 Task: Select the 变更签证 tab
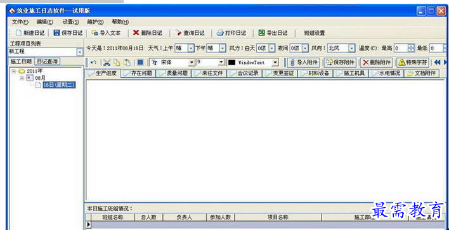click(280, 73)
